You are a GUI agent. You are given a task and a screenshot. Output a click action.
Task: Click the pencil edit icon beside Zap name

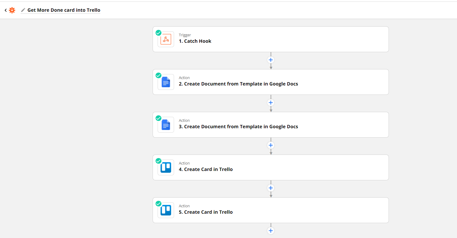pos(23,10)
